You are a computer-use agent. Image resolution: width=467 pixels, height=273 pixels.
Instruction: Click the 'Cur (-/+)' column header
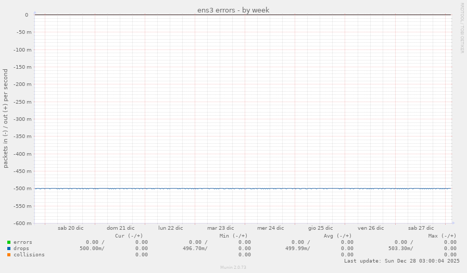pos(129,236)
